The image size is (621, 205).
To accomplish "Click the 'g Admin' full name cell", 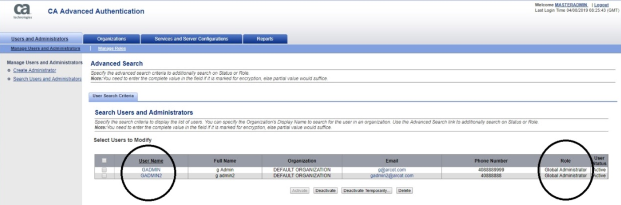I will (225, 170).
